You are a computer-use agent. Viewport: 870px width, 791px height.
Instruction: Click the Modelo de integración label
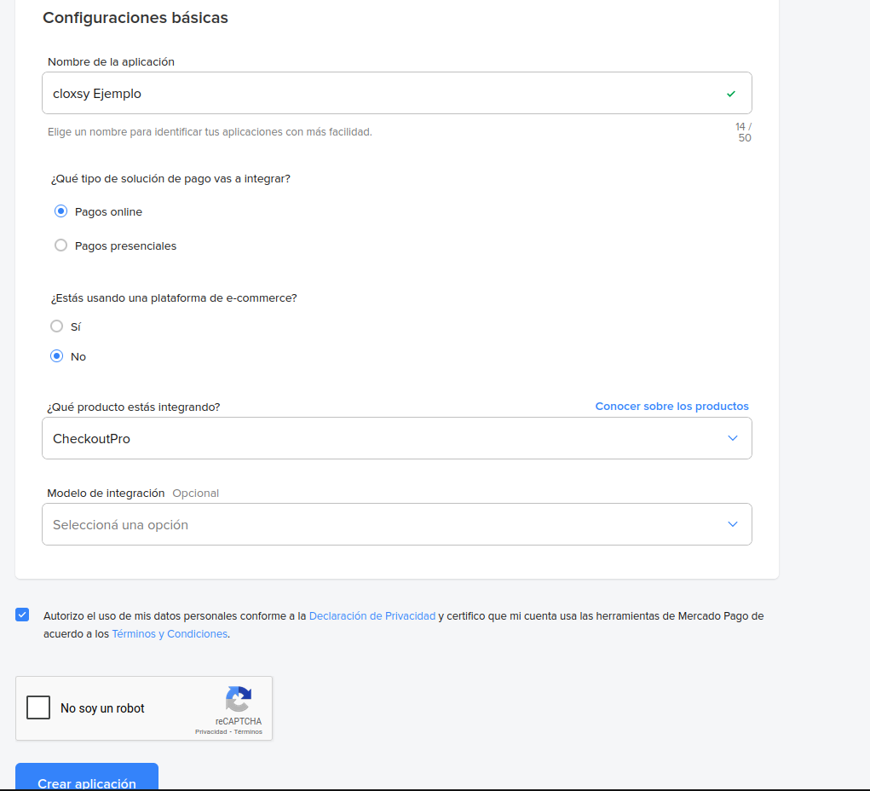click(x=106, y=494)
